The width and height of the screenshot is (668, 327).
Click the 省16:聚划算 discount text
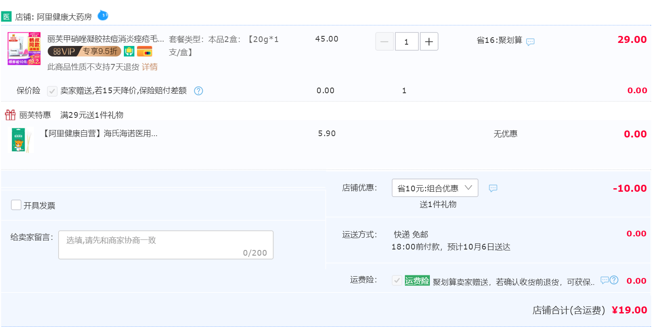click(499, 40)
